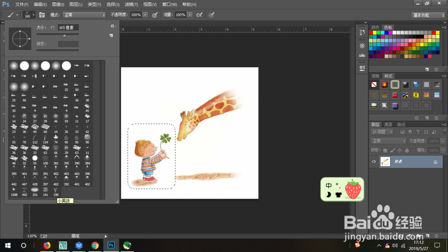This screenshot has width=448, height=252.
Task: Create new preset from this brush
Action: 111,36
